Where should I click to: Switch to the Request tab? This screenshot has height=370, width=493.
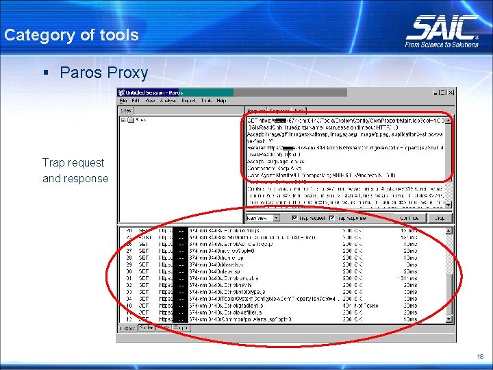click(256, 111)
